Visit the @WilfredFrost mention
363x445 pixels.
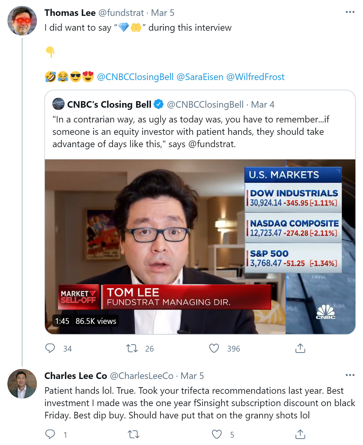255,77
